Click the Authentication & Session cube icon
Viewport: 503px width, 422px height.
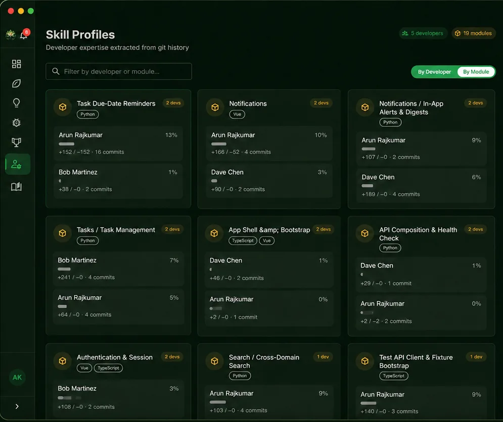[63, 361]
